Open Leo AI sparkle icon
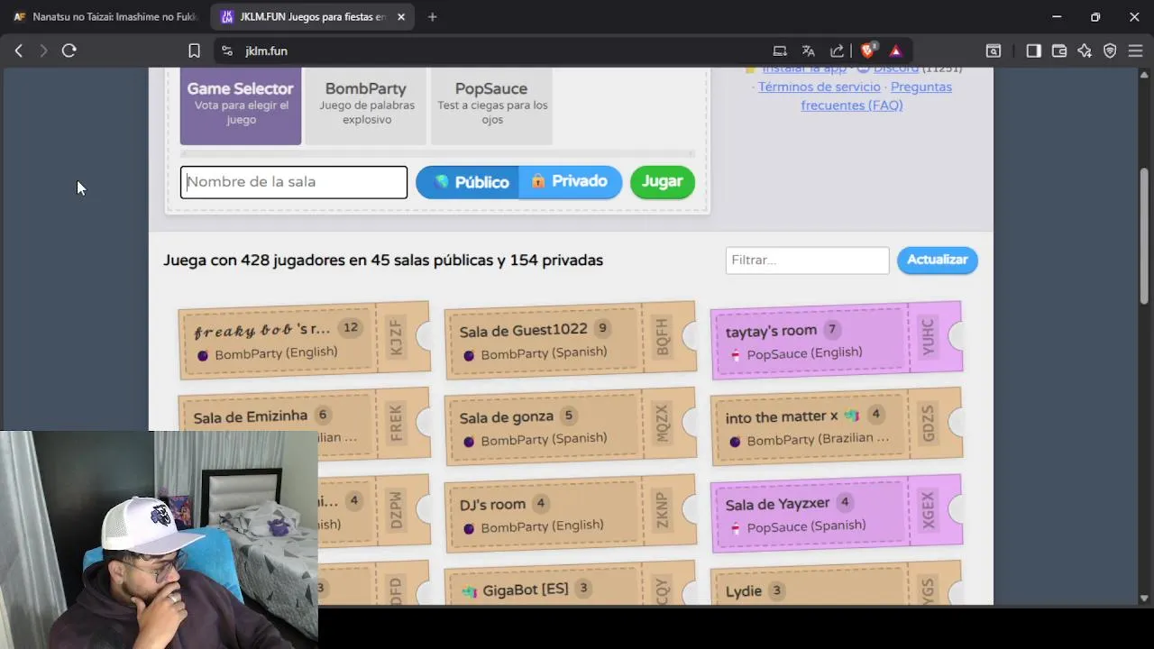This screenshot has height=649, width=1154. coord(1085,51)
